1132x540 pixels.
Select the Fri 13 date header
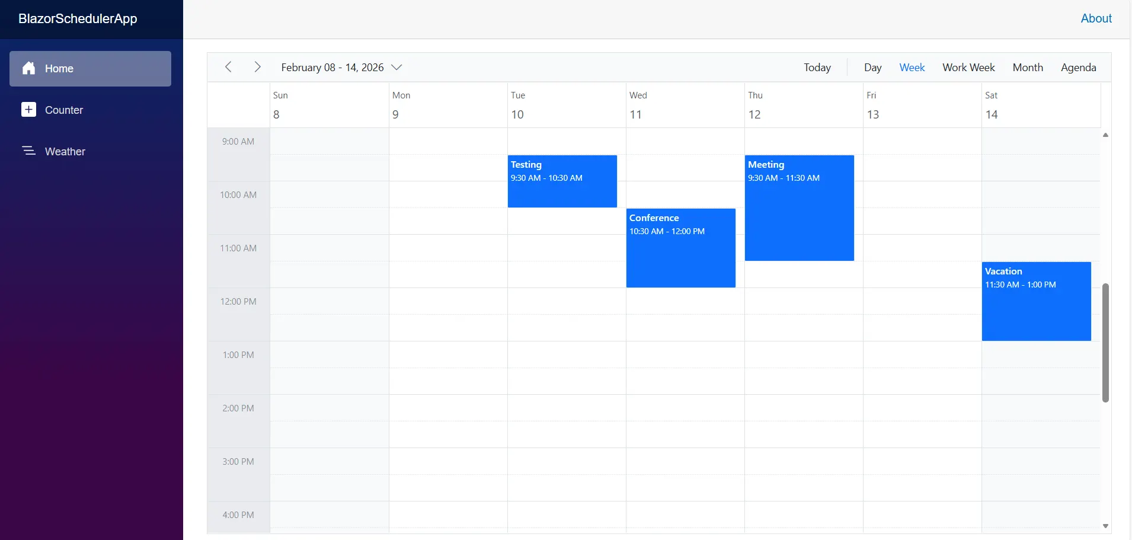tap(922, 105)
